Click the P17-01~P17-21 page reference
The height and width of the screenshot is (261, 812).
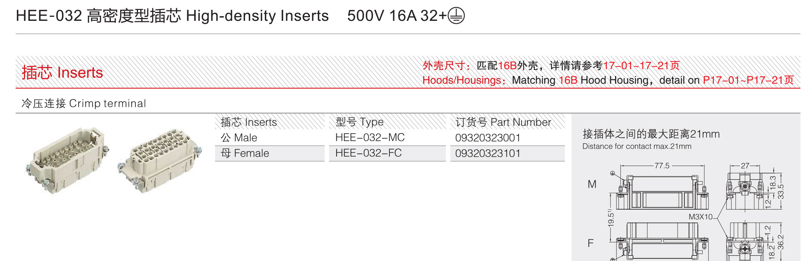click(748, 80)
